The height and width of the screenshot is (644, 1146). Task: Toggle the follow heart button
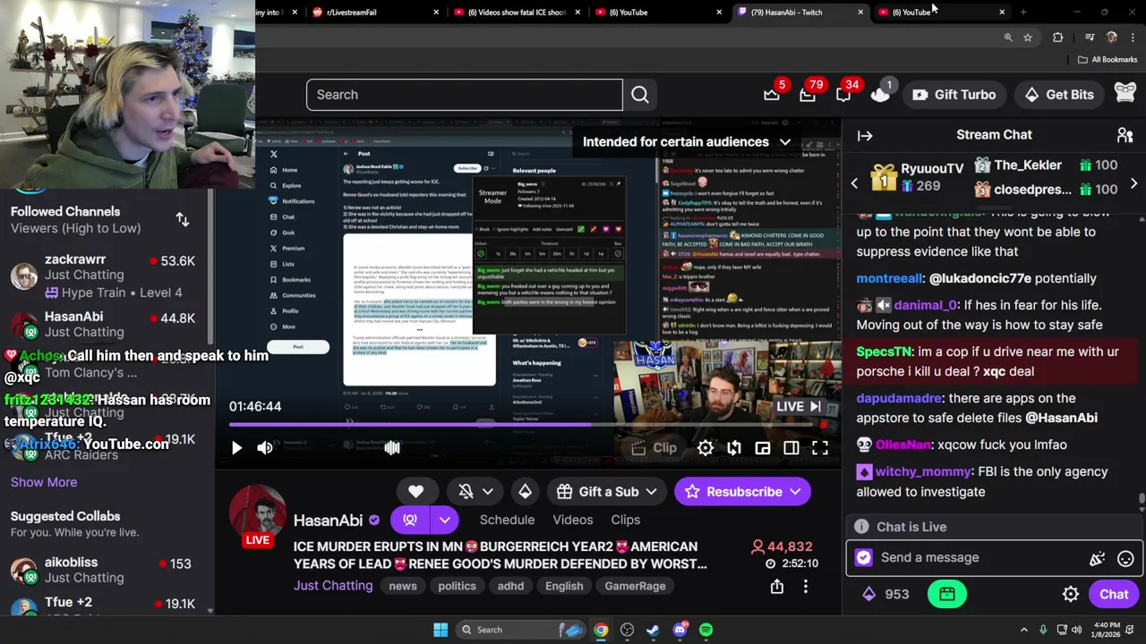pos(415,492)
